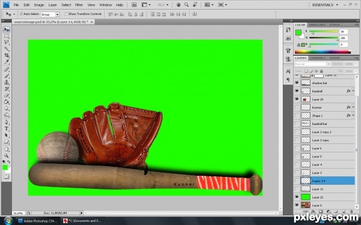The height and width of the screenshot is (225, 361).
Task: Expand the effects on the Shape 1 layer
Action: tap(353, 115)
